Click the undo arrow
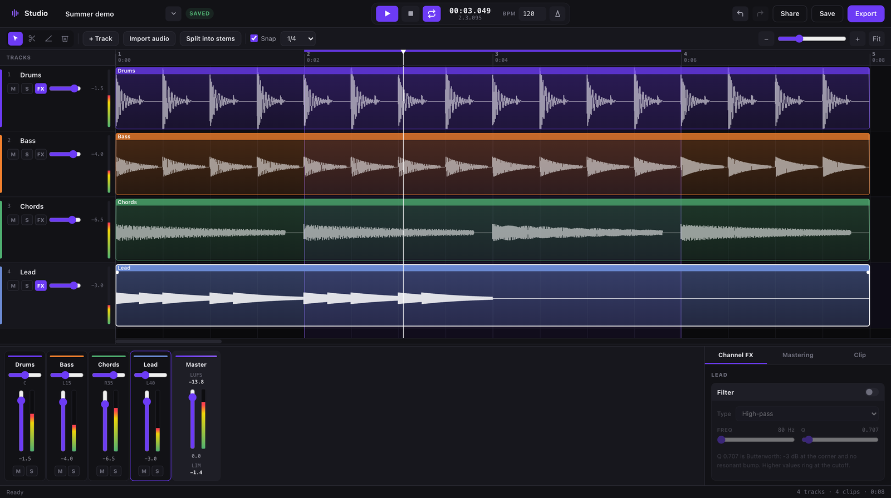This screenshot has height=498, width=891. [x=740, y=13]
